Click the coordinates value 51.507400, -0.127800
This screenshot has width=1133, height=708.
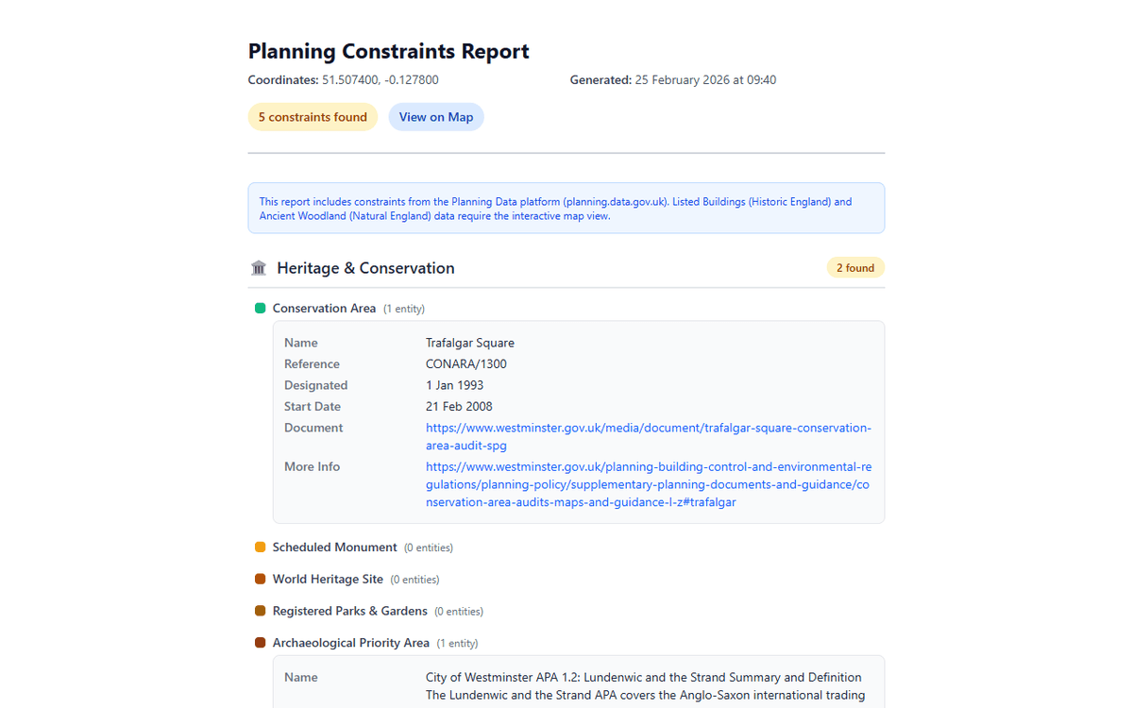(379, 80)
